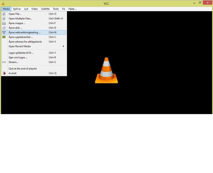Image resolution: width=213 pixels, height=173 pixels.
Task: Expand the Open Recent Media submenu arrow
Action: 63,46
